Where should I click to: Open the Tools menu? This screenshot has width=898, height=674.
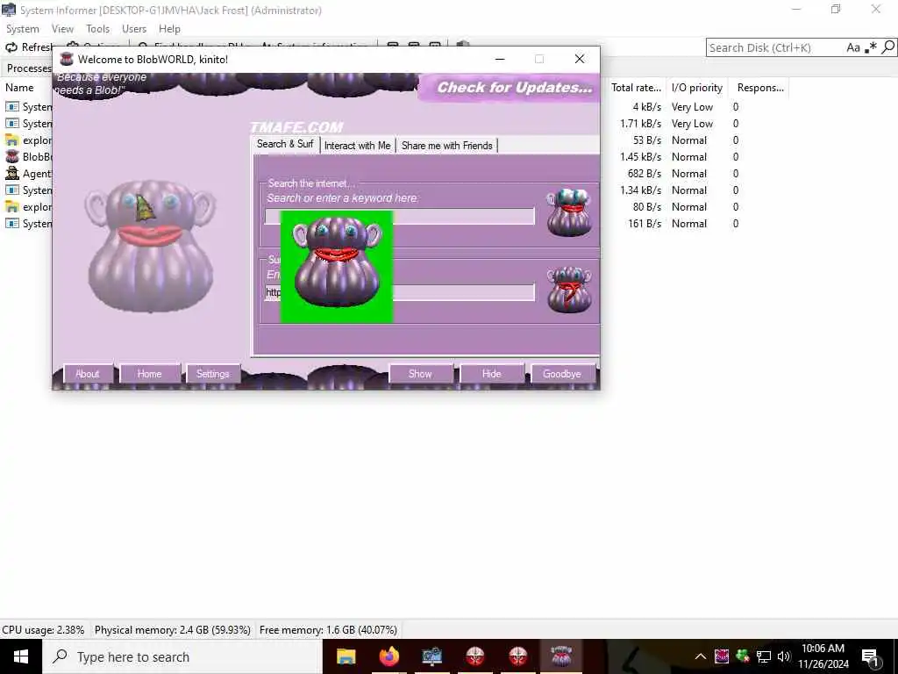tap(97, 29)
